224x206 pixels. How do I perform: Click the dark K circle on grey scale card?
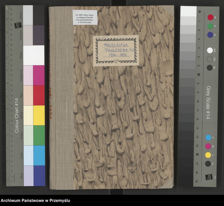[x=208, y=164]
